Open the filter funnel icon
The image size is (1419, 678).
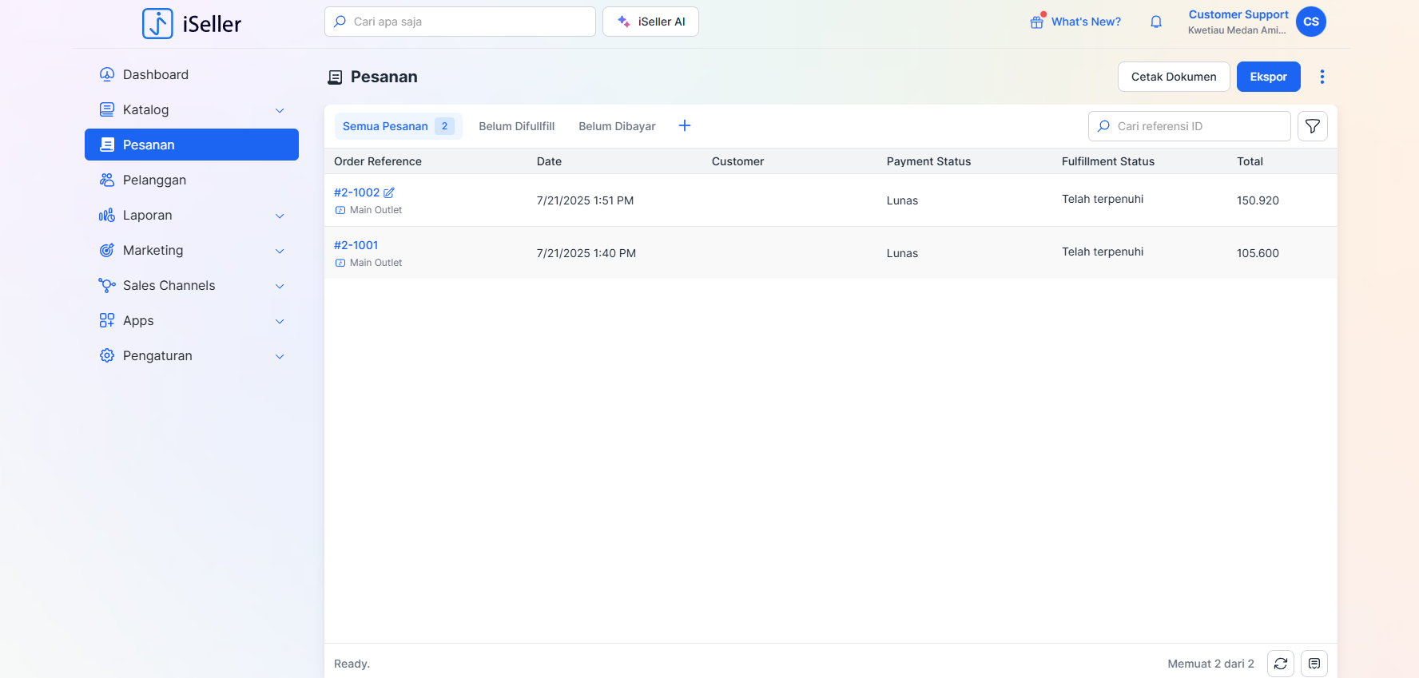click(1312, 126)
